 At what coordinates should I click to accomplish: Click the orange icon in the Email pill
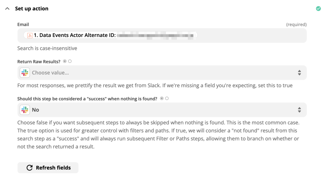[30, 35]
